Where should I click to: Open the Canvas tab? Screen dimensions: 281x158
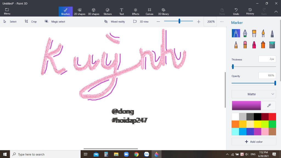(150, 12)
